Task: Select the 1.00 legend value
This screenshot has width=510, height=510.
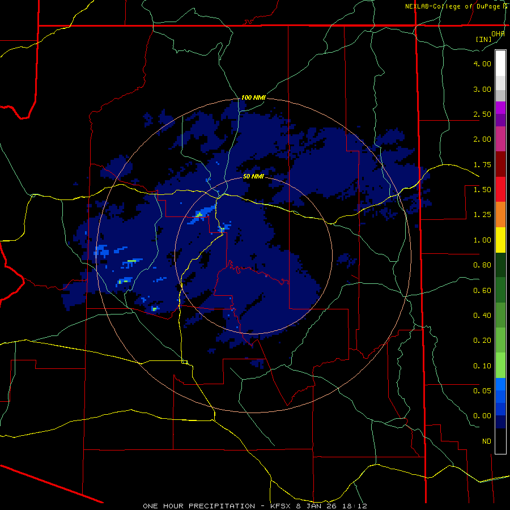Action: coord(482,240)
